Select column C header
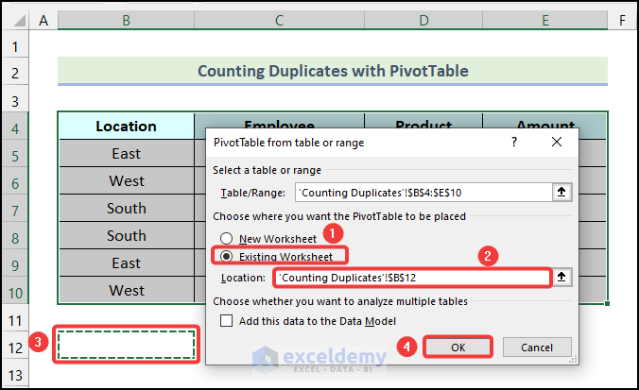 (x=279, y=21)
